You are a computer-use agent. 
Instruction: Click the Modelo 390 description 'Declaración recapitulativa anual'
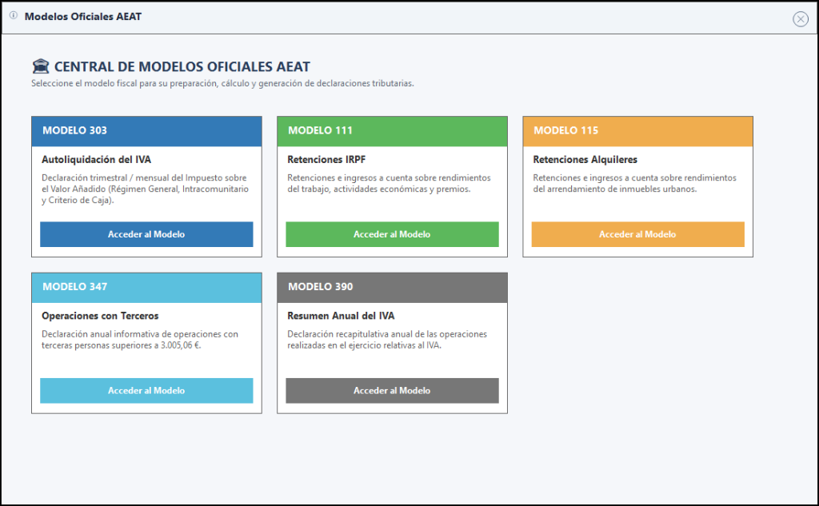point(387,340)
